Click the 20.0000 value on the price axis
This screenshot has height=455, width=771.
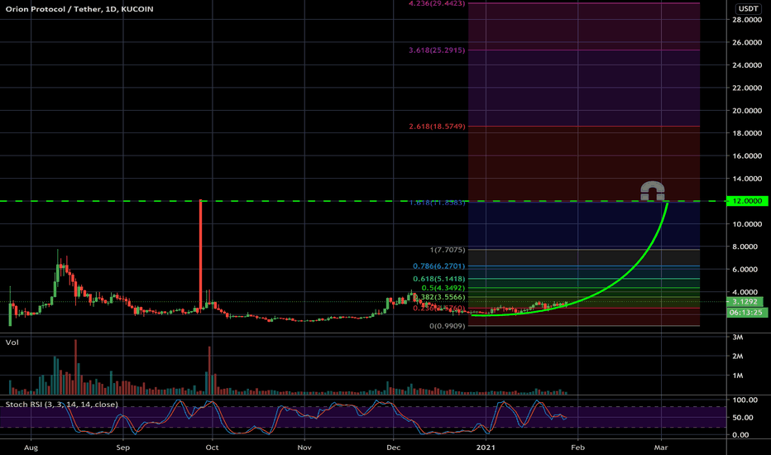click(747, 111)
